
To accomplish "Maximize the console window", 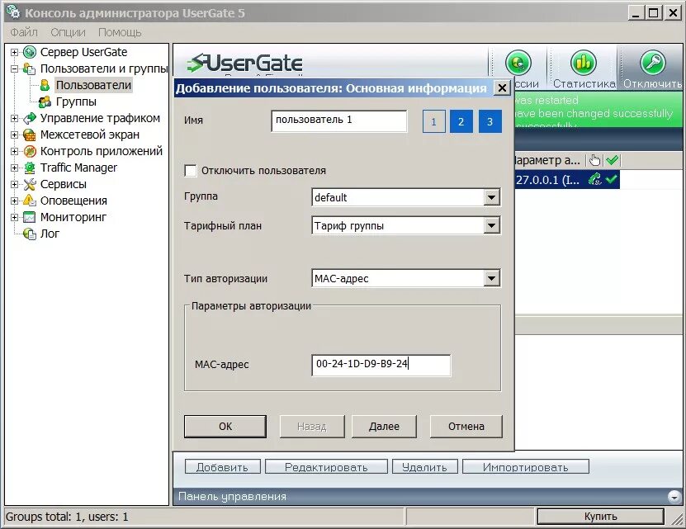I will coord(653,13).
